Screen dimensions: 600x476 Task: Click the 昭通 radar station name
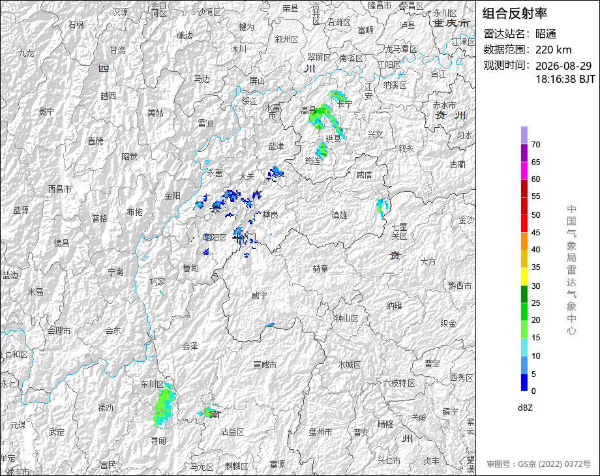(x=546, y=34)
